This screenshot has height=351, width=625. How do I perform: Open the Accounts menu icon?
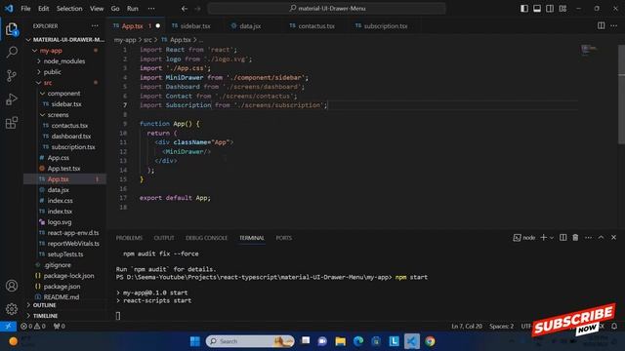12,286
